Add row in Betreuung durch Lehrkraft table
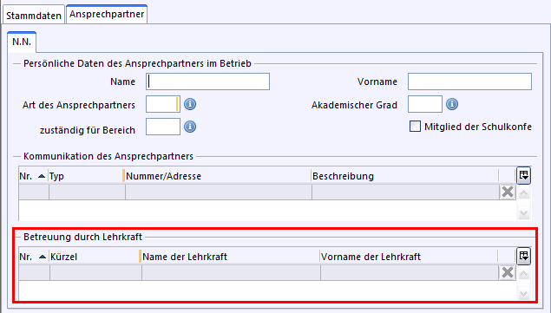Viewport: 551px width, 313px height. coord(523,256)
